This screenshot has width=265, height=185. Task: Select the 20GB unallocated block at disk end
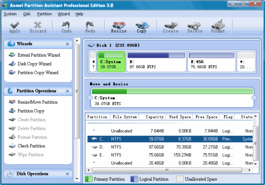point(246,62)
